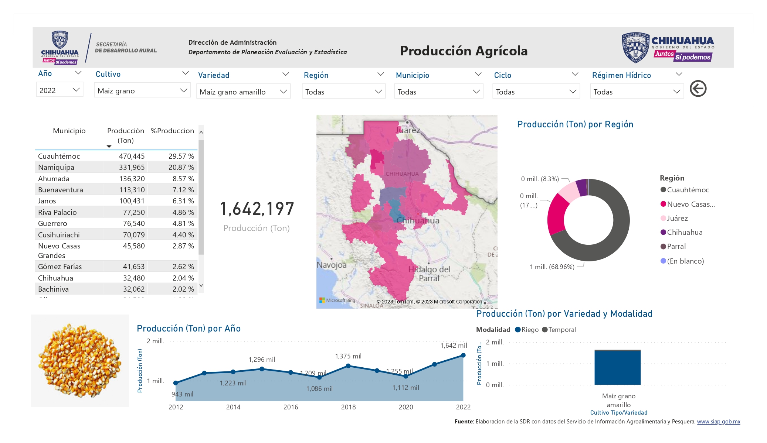Select the Ahumada row in the table
This screenshot has height=443, width=767.
[x=116, y=179]
